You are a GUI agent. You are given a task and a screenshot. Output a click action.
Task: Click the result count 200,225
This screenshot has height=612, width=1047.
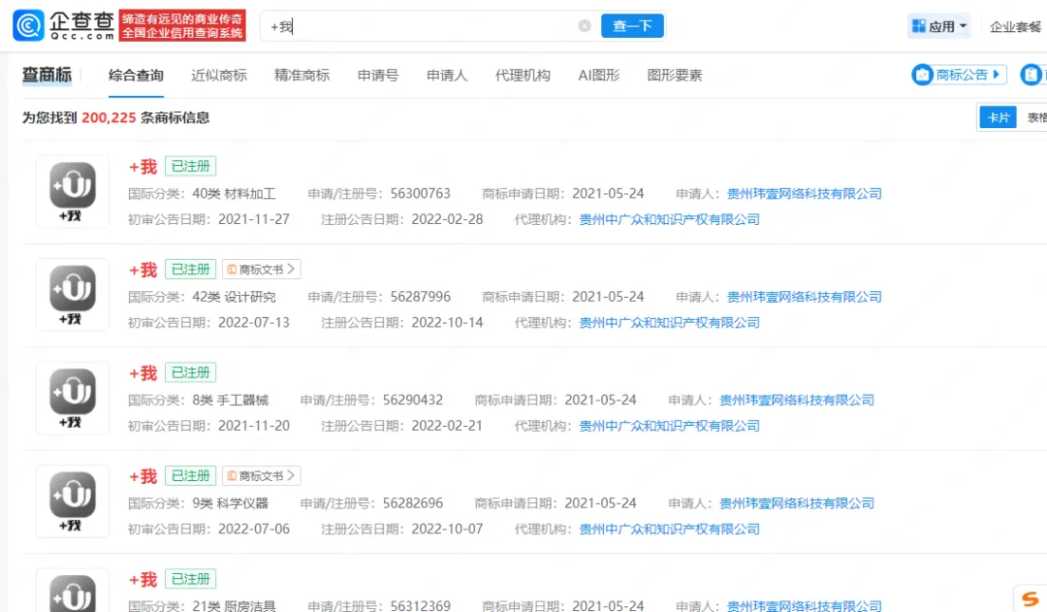[x=109, y=117]
